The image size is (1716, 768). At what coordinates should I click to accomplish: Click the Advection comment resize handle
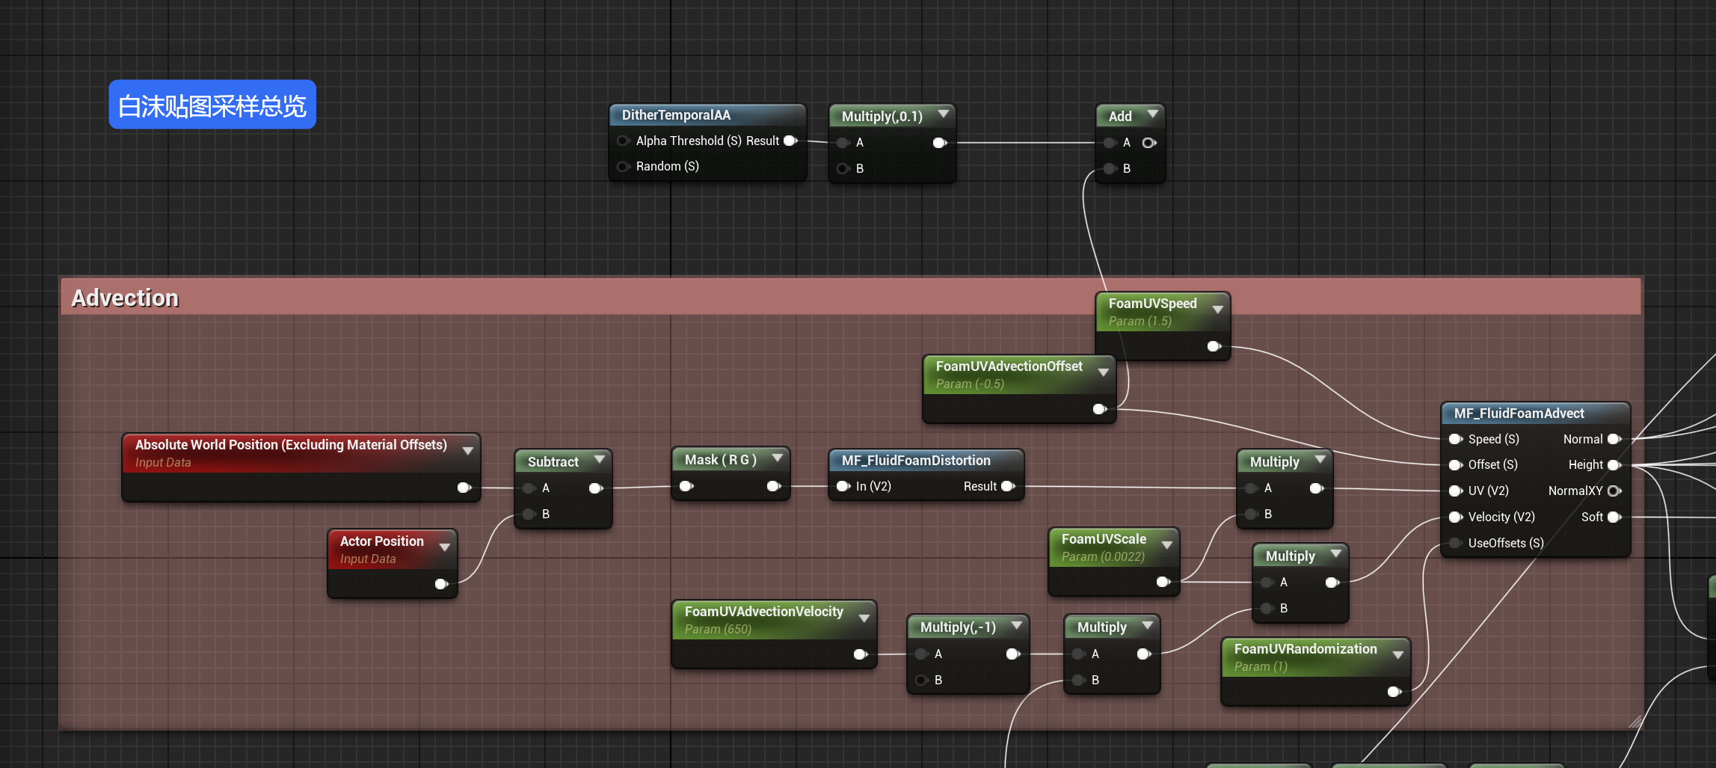[1634, 722]
